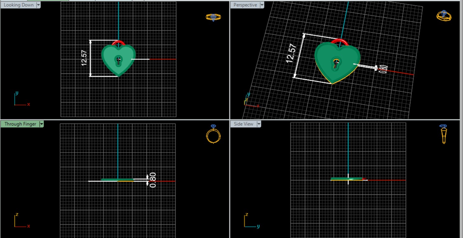Select the keyhole on heart in Looking Down view
The image size is (463, 238).
(118, 60)
